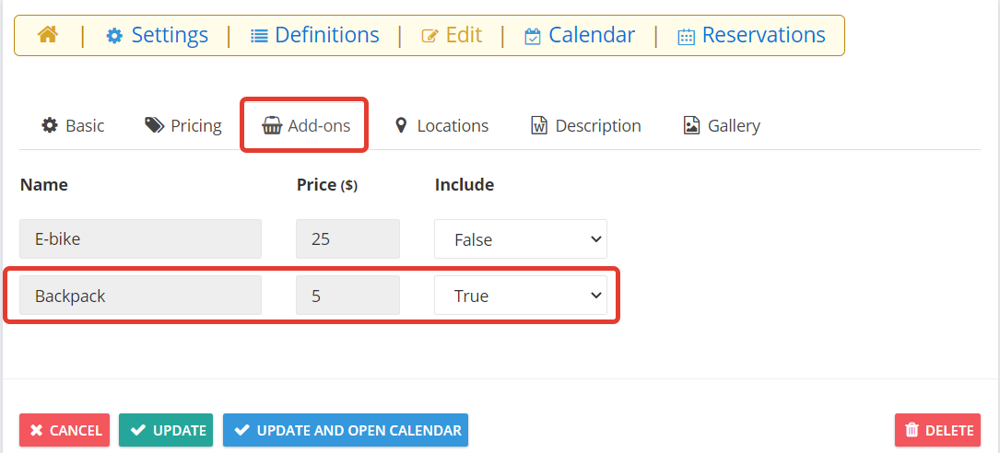Click the Backpack price field
The image size is (1000, 453).
(347, 295)
